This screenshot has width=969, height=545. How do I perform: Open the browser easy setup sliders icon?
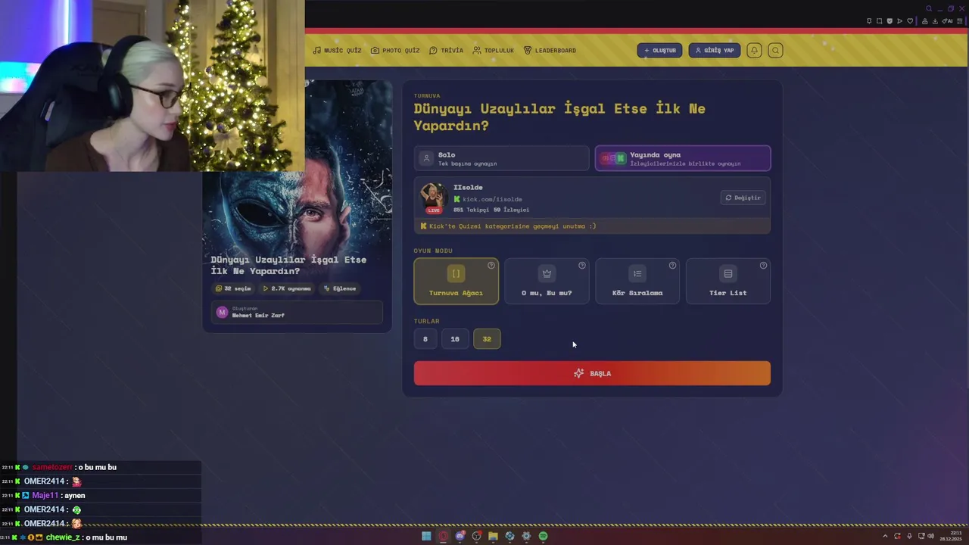coord(959,20)
